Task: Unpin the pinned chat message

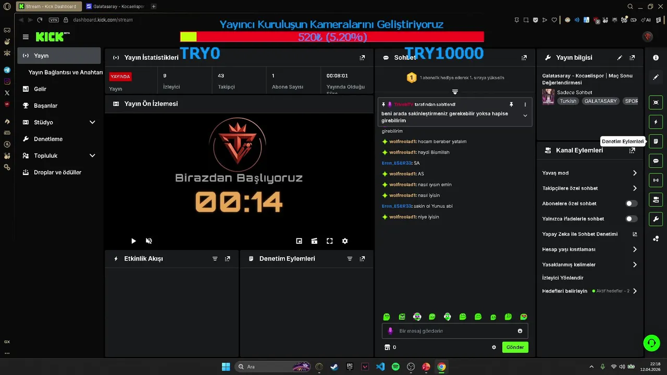Action: 511,105
